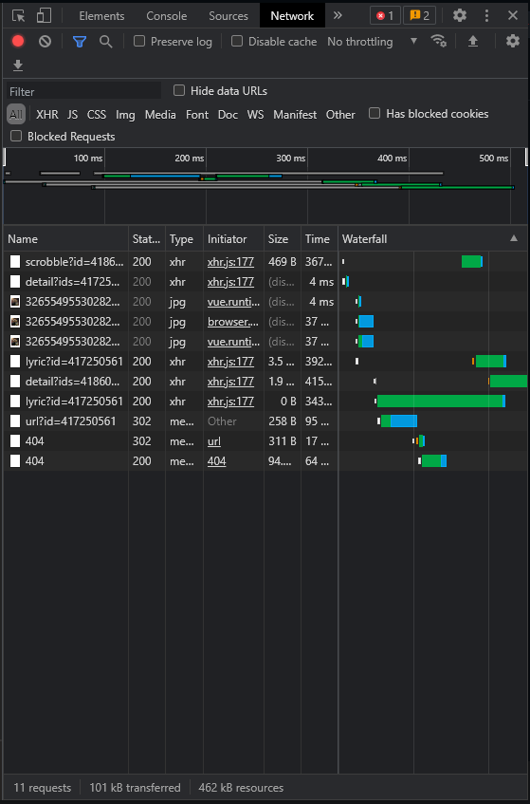Check Hide data URLs
Viewport: 530px width, 804px height.
178,91
